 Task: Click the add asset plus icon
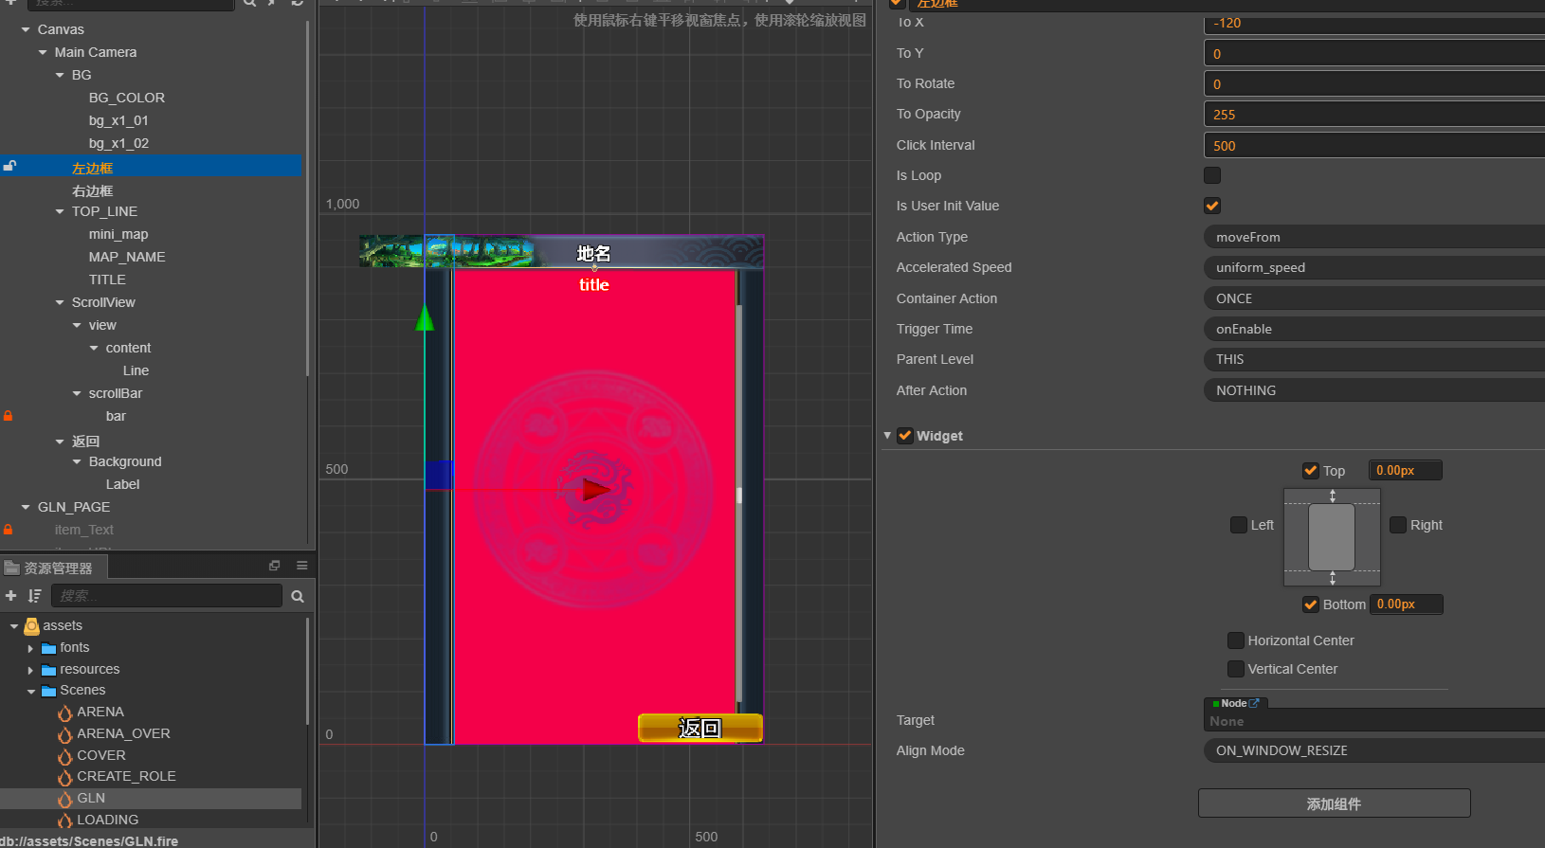pos(10,596)
